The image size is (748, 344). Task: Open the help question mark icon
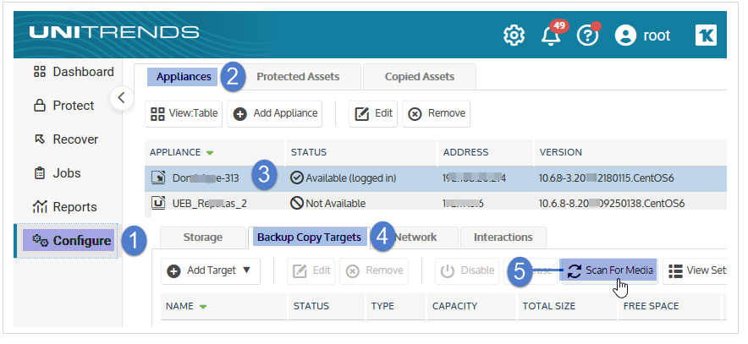tap(588, 35)
